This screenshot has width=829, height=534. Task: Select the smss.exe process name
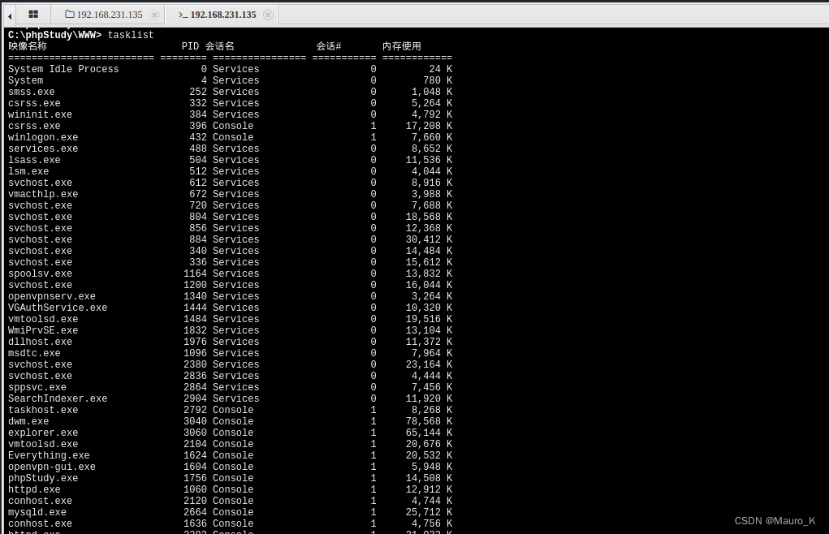[31, 92]
